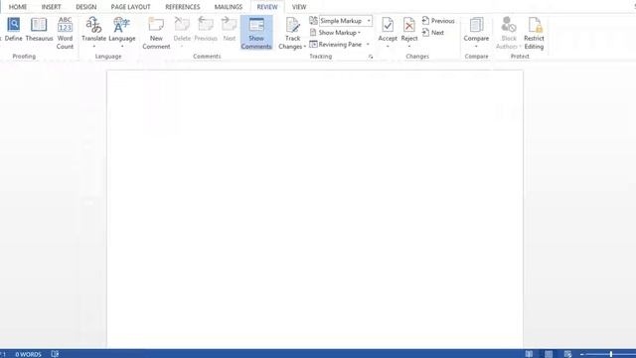Image resolution: width=636 pixels, height=358 pixels.
Task: Switch to Web Layout view
Action: tap(567, 354)
